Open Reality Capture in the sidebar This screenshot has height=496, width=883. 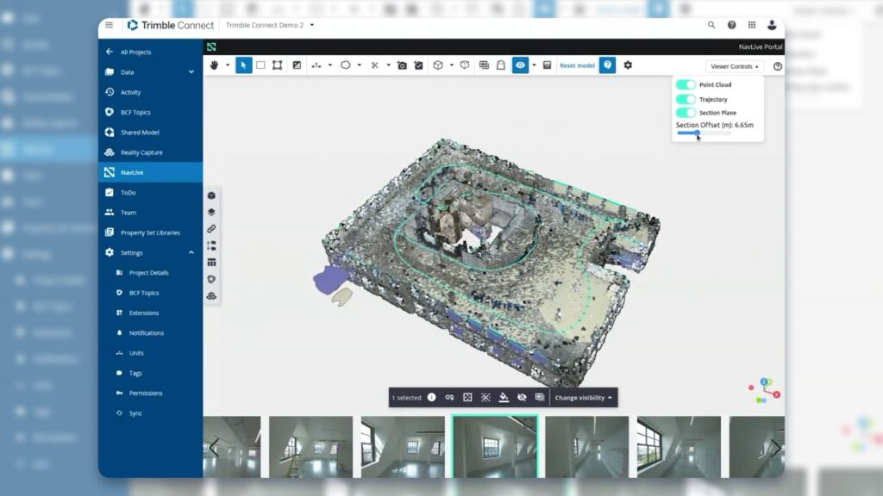tap(141, 152)
